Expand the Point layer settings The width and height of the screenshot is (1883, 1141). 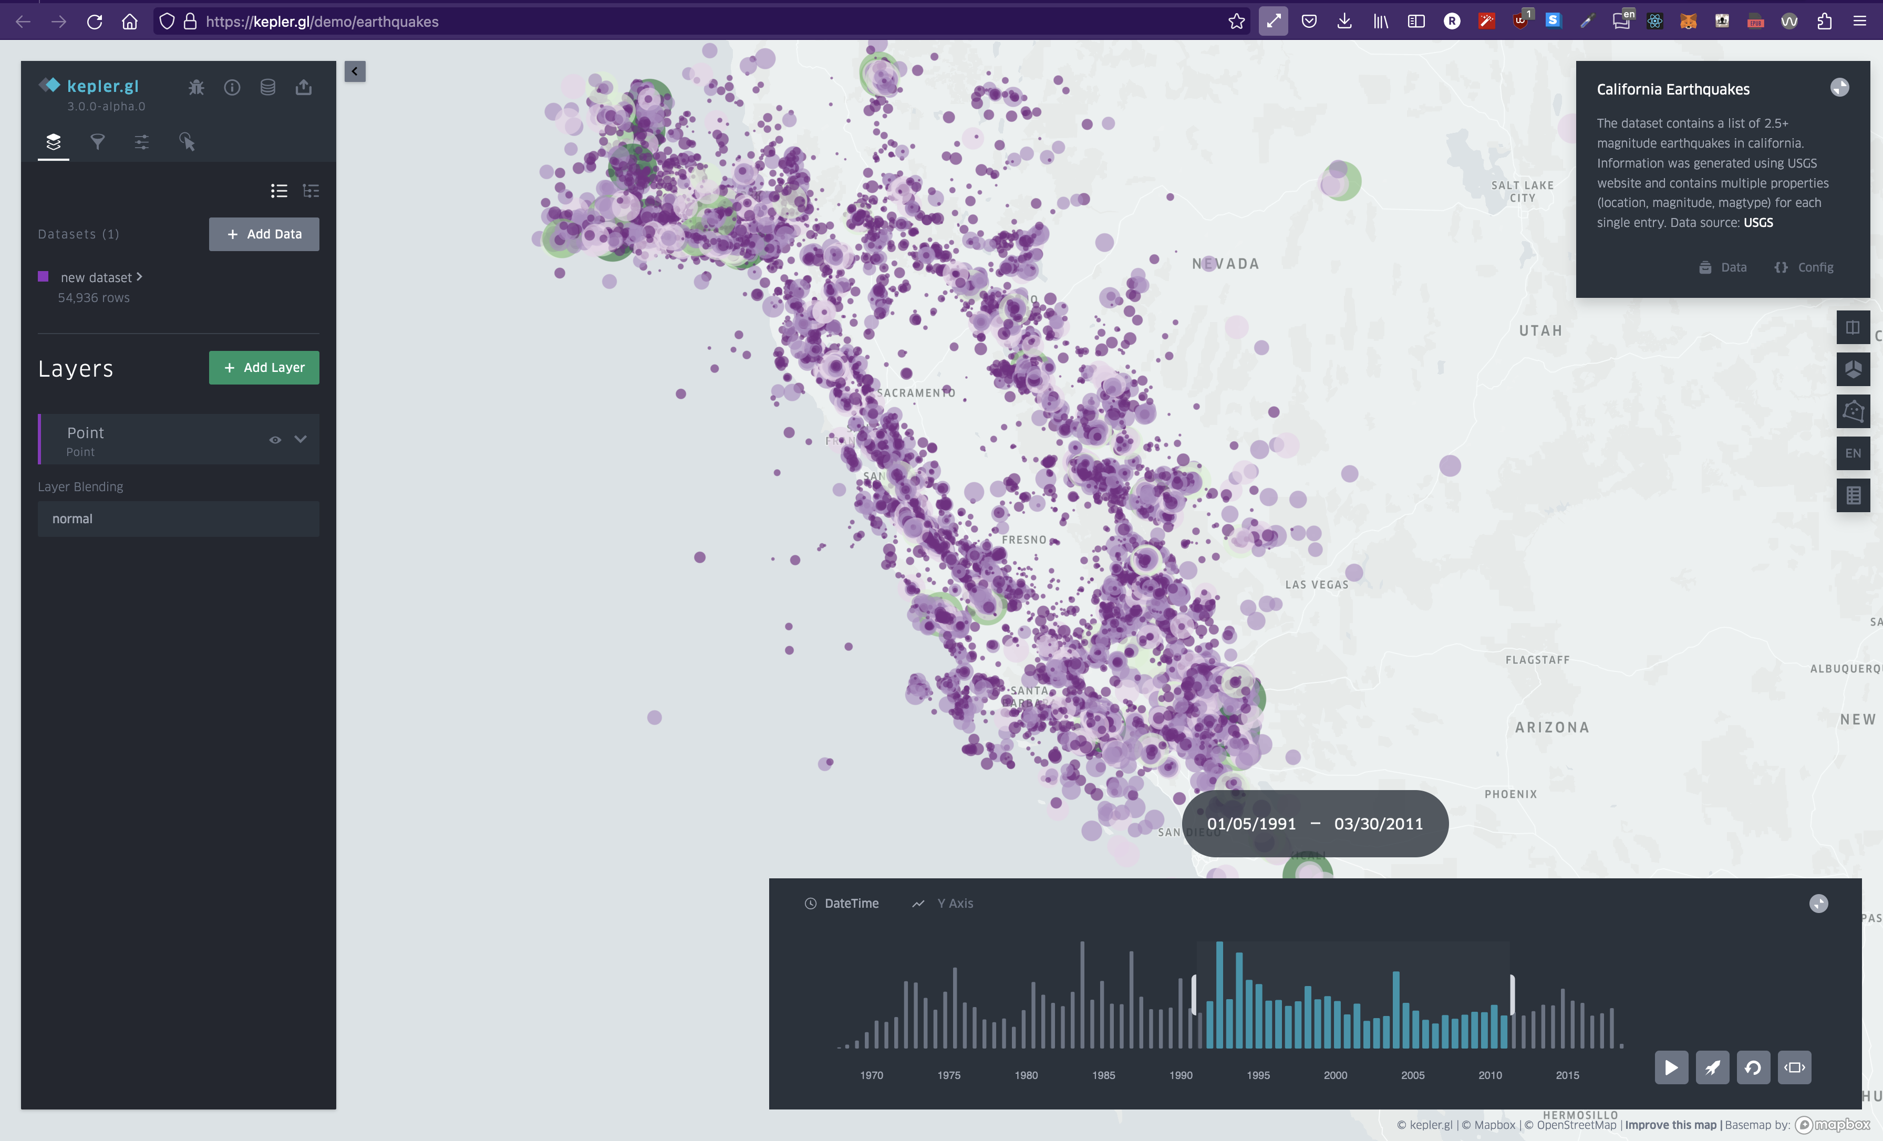pyautogui.click(x=301, y=440)
